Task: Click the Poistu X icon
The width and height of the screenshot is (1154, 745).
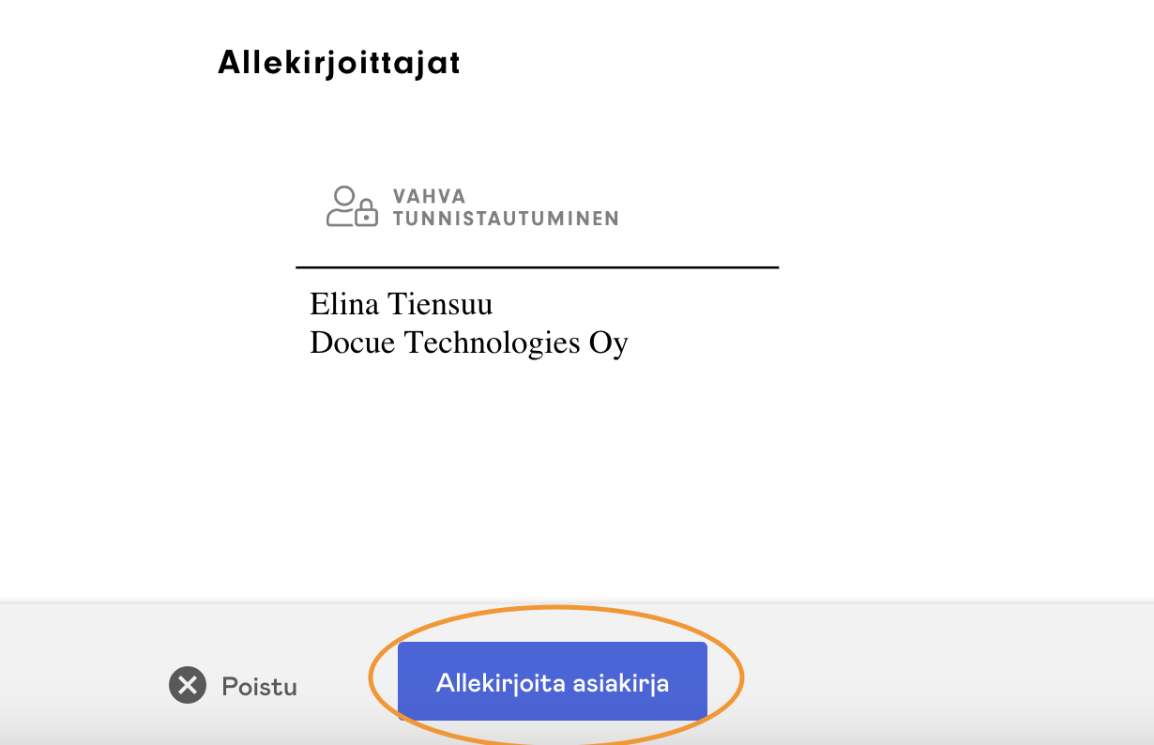Action: 188,685
